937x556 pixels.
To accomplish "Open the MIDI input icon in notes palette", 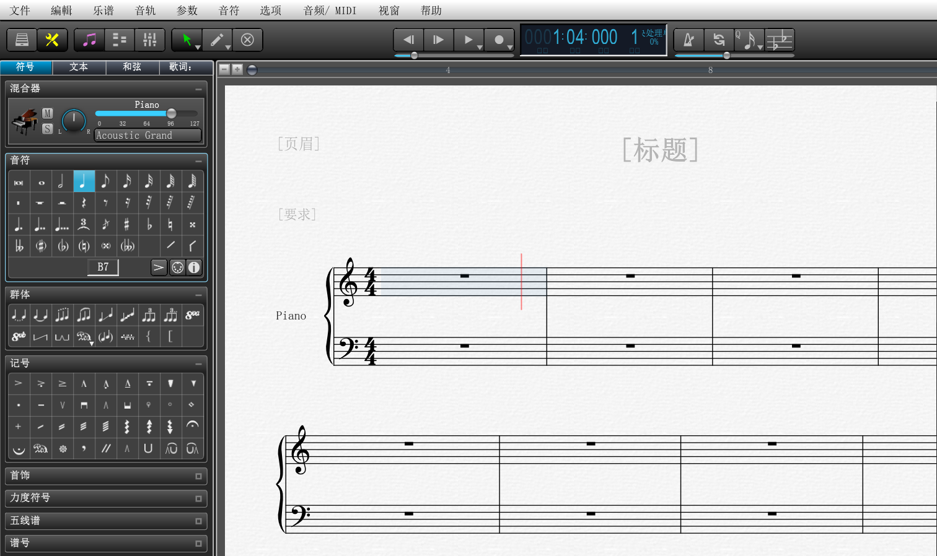I will [x=177, y=267].
